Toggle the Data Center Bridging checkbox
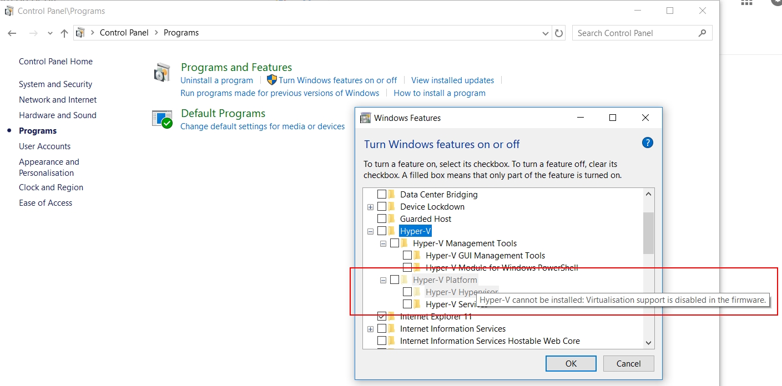This screenshot has width=782, height=386. [x=382, y=194]
